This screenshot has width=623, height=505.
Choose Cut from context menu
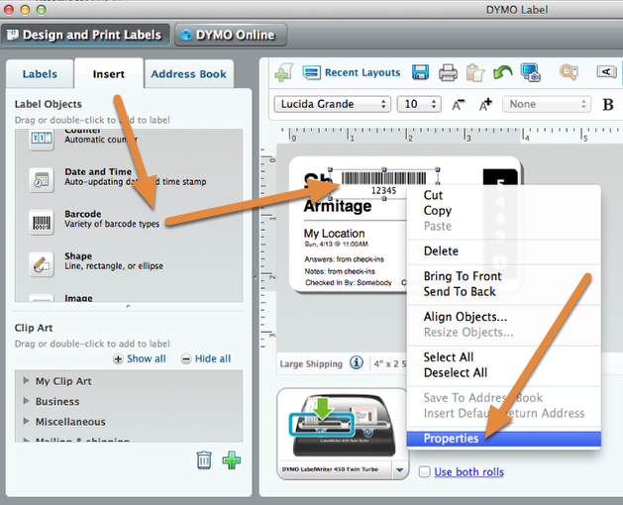pos(504,195)
